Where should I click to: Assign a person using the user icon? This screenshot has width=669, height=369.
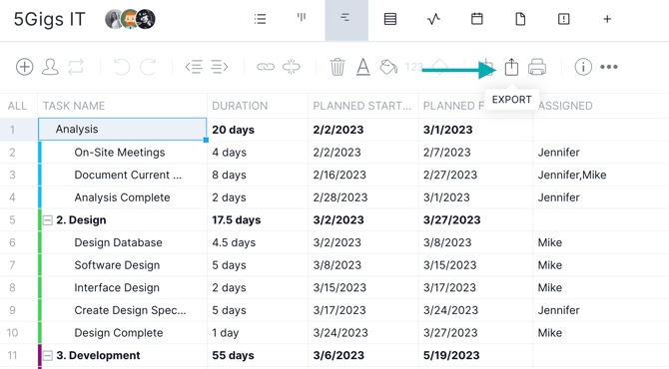pyautogui.click(x=50, y=67)
